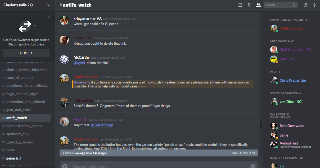
Task: Click the emoji picker icon
Action: (253, 166)
